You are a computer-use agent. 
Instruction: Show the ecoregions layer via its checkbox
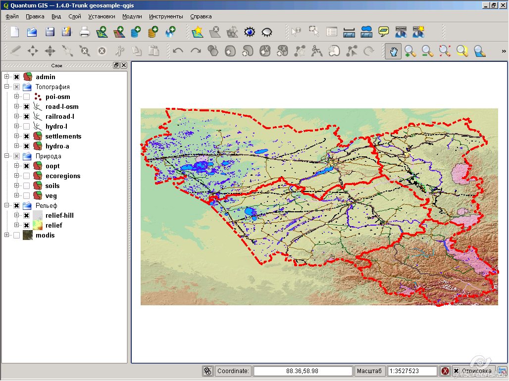tap(27, 176)
